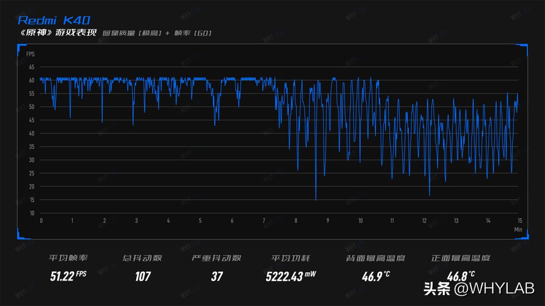This screenshot has height=306, width=545.
Task: Click the 107 jitter count value
Action: pos(143,276)
